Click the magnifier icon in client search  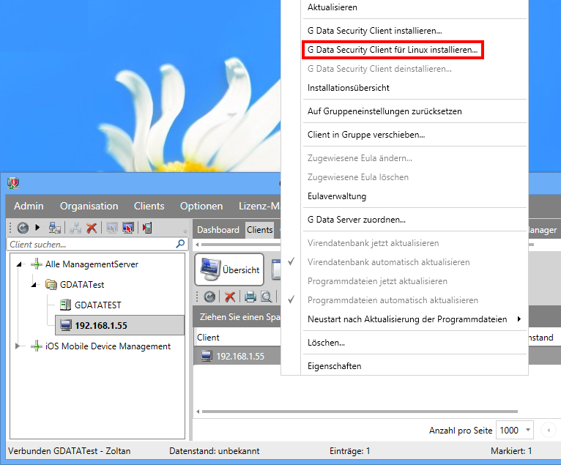[180, 244]
